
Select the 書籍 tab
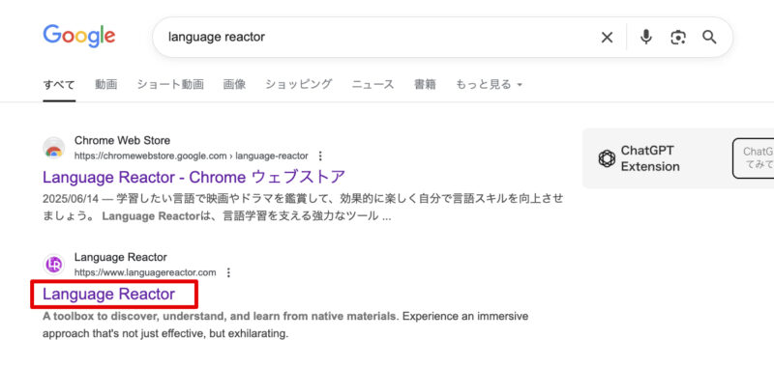click(425, 85)
